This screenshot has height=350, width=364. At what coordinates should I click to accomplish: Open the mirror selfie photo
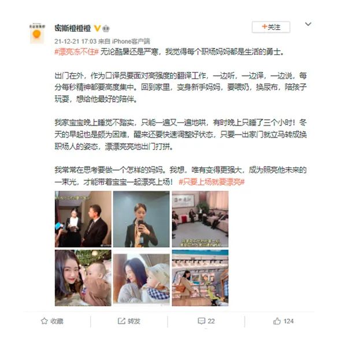[x=142, y=219]
